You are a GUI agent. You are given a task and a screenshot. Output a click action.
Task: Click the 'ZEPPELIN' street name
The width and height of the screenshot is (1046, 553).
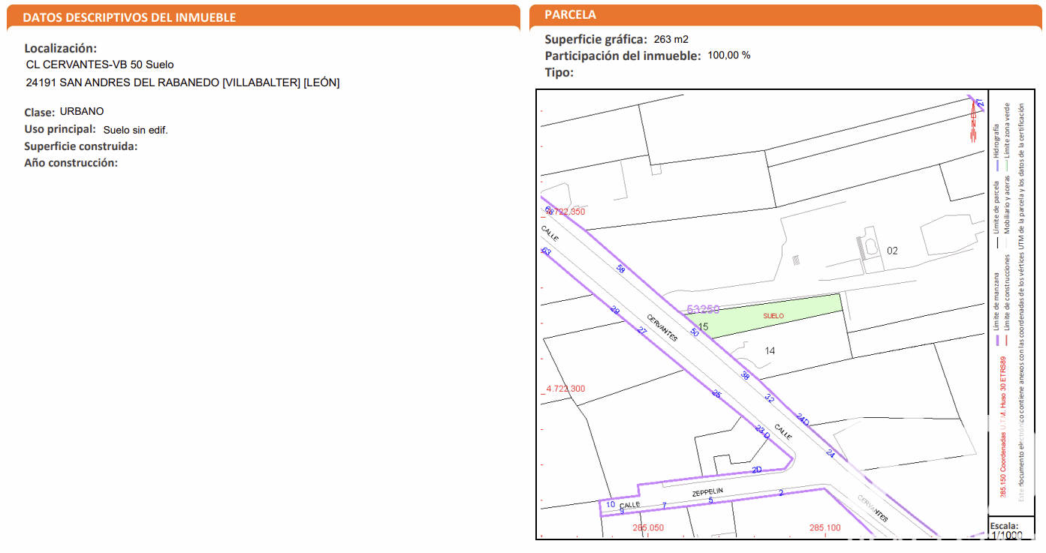coord(707,493)
